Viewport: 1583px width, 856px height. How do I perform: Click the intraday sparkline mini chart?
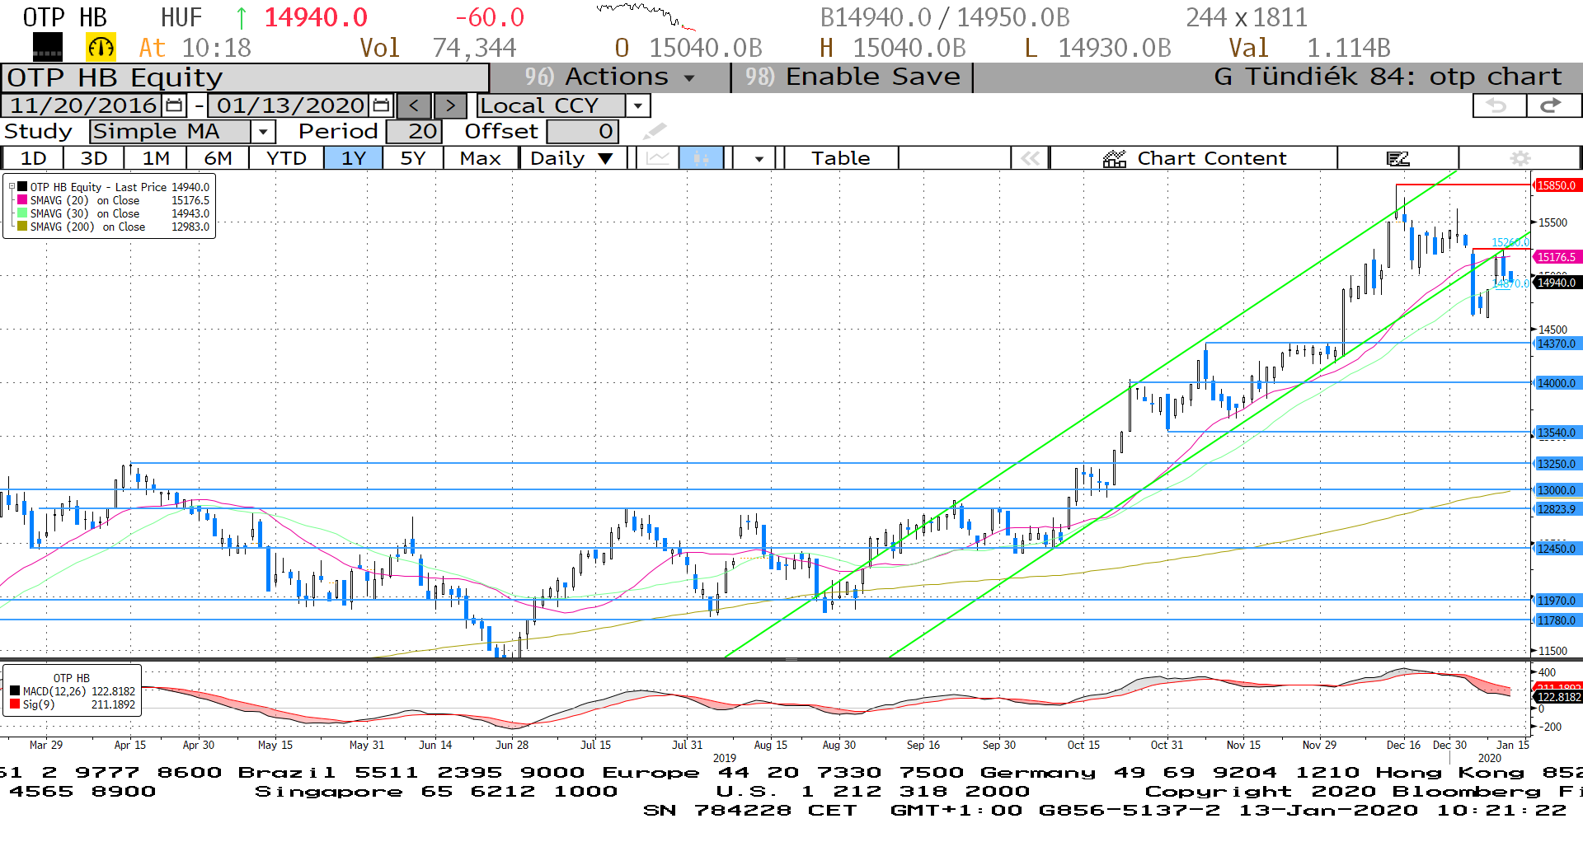click(x=646, y=16)
